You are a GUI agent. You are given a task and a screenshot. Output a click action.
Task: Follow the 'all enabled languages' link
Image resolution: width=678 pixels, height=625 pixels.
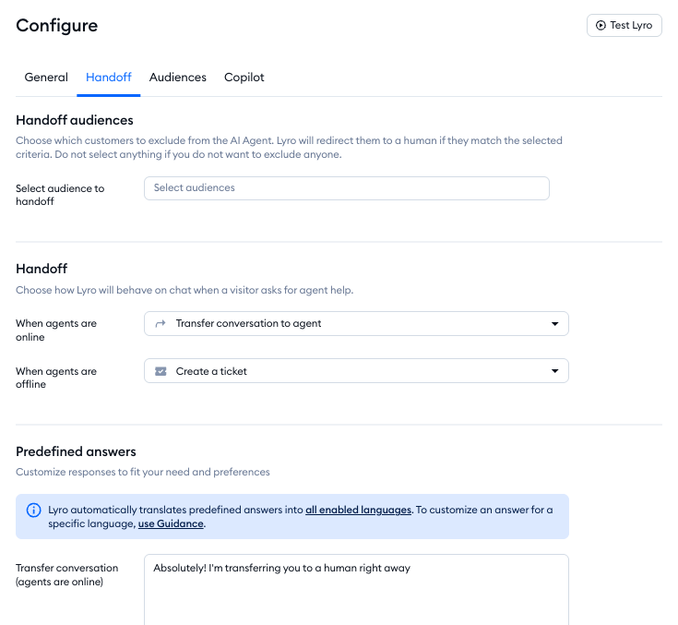[x=358, y=510]
